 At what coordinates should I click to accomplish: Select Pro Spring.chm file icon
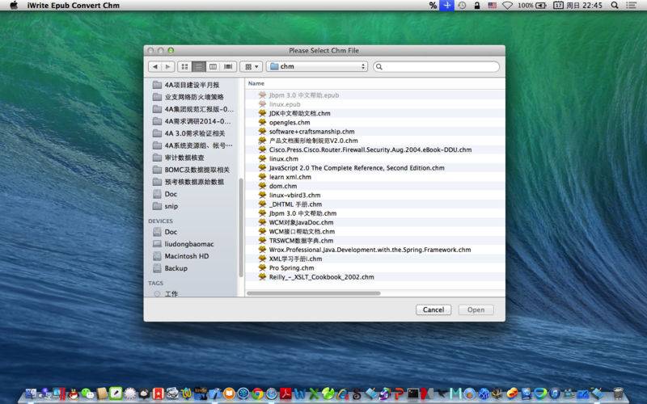click(x=263, y=267)
